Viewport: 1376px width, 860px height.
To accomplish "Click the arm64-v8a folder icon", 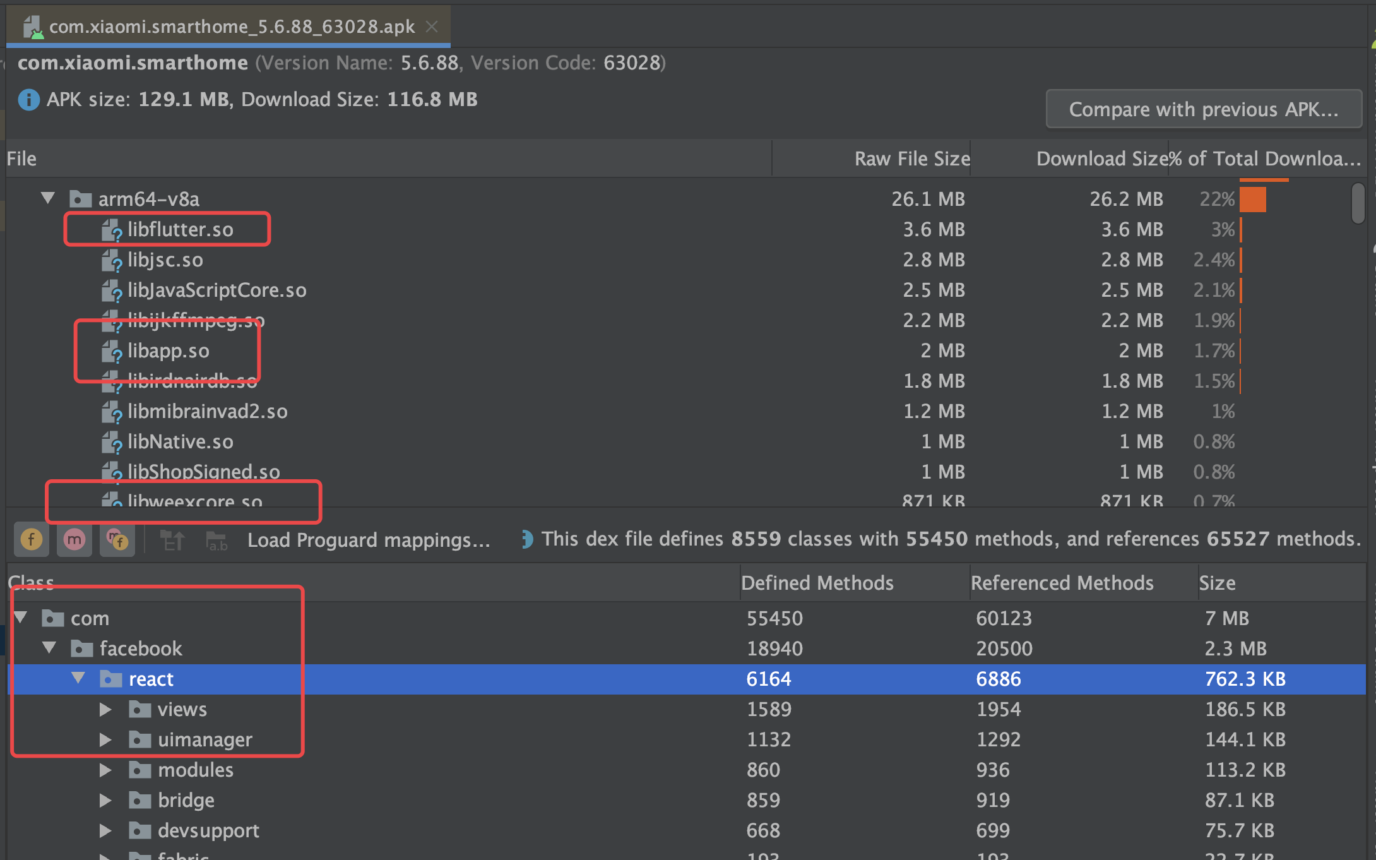I will point(80,200).
